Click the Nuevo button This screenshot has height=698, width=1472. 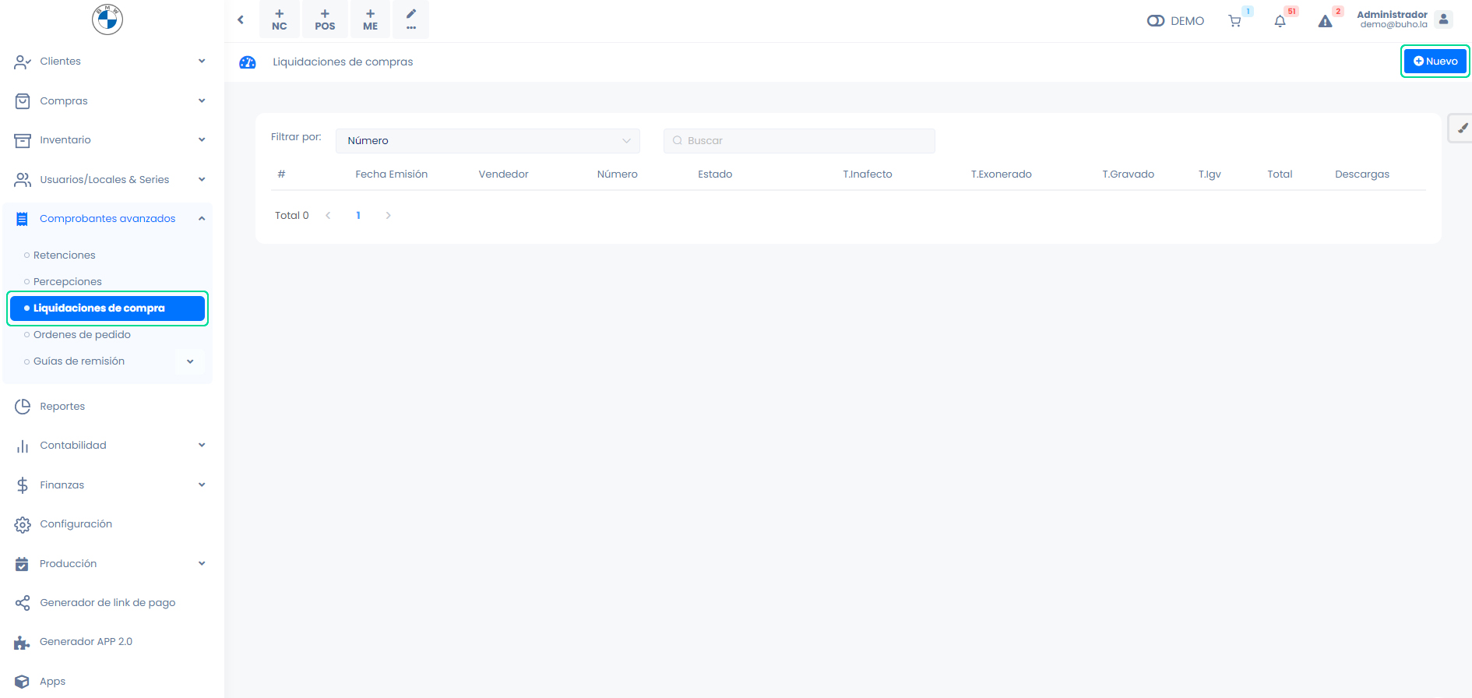1435,62
